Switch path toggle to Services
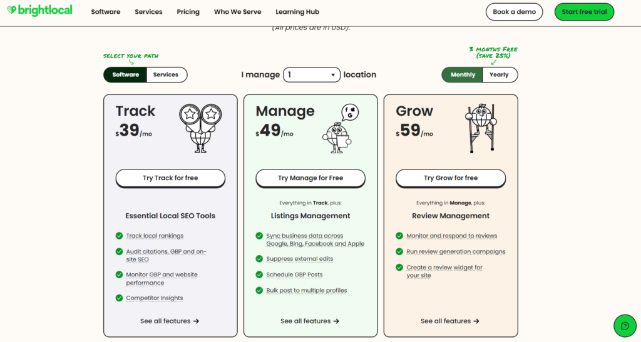This screenshot has height=342, width=641. (166, 74)
